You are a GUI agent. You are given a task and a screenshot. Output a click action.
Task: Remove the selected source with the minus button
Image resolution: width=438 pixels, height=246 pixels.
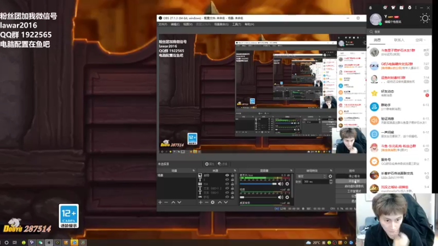pyautogui.click(x=207, y=202)
